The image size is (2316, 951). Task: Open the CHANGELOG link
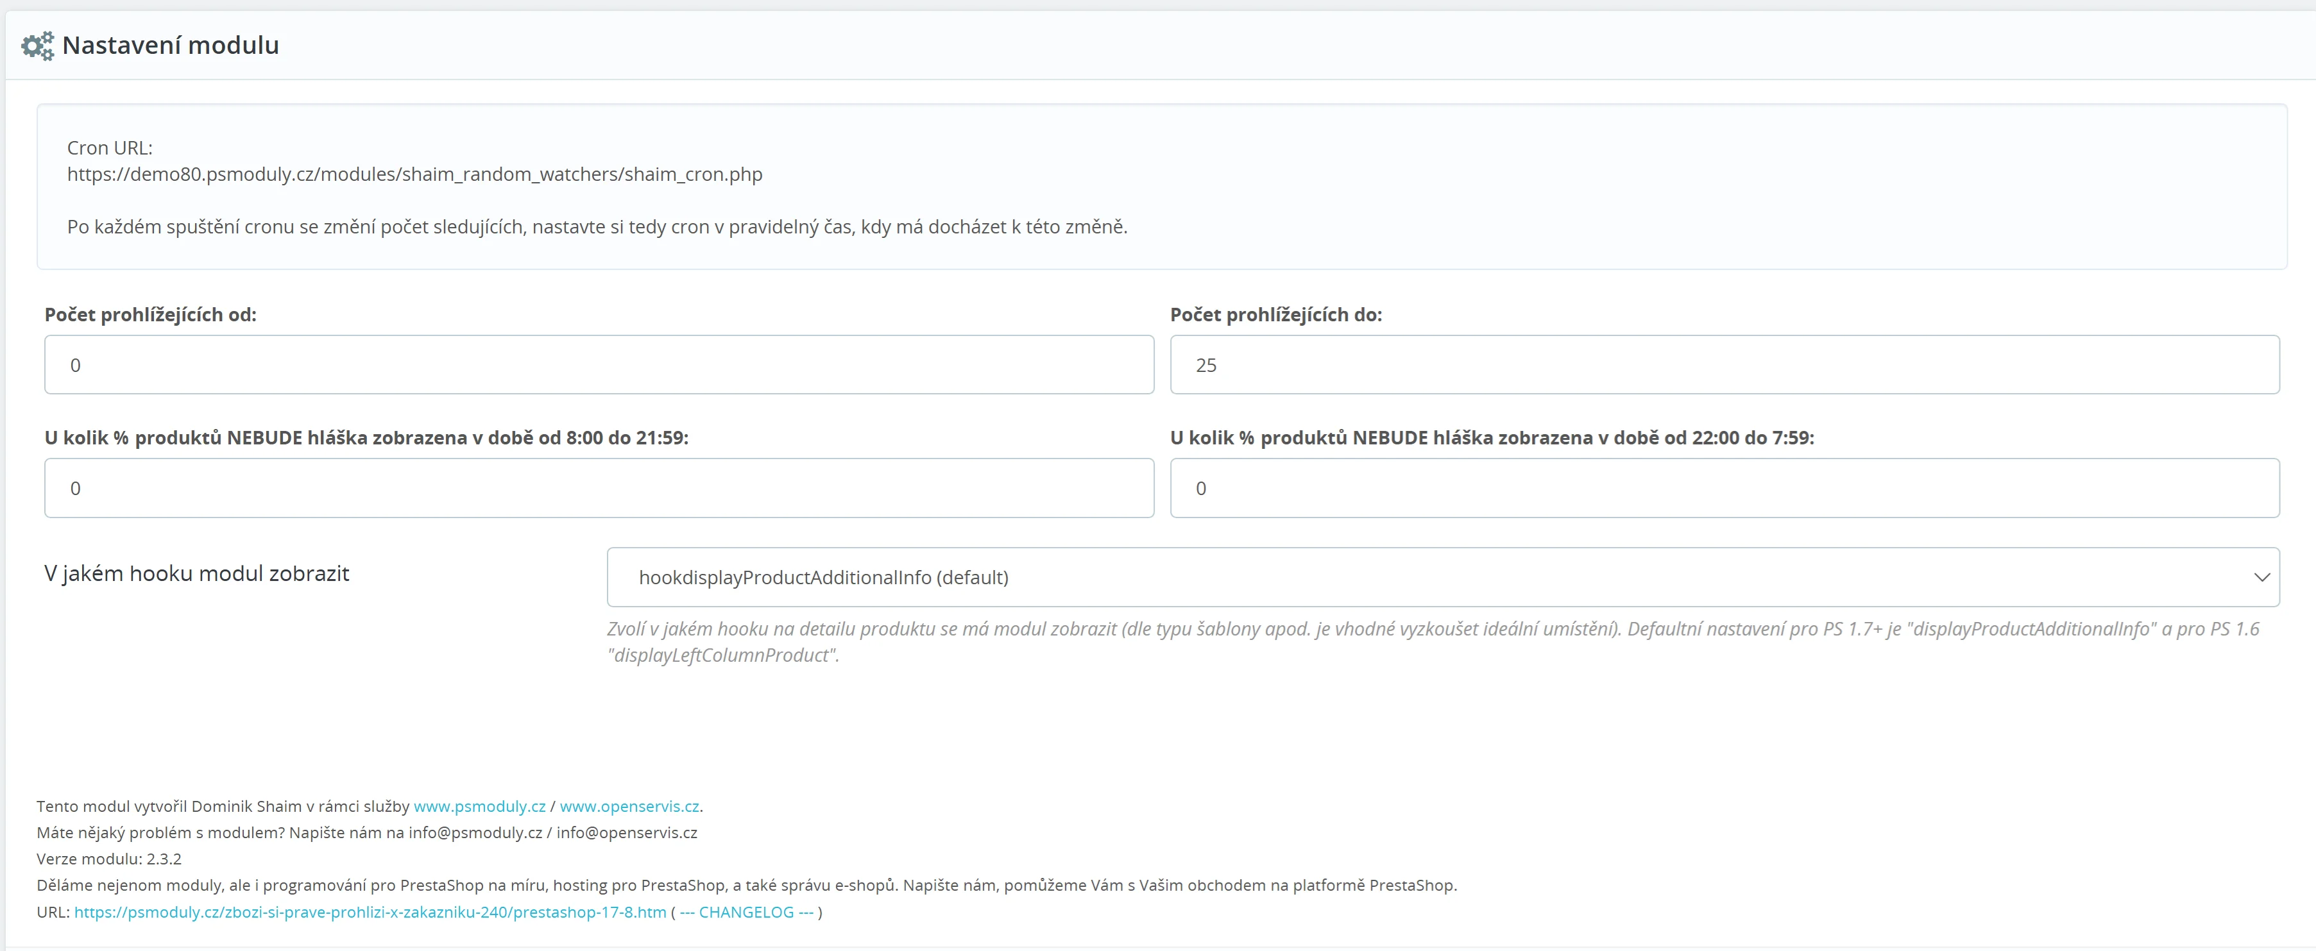pos(746,913)
